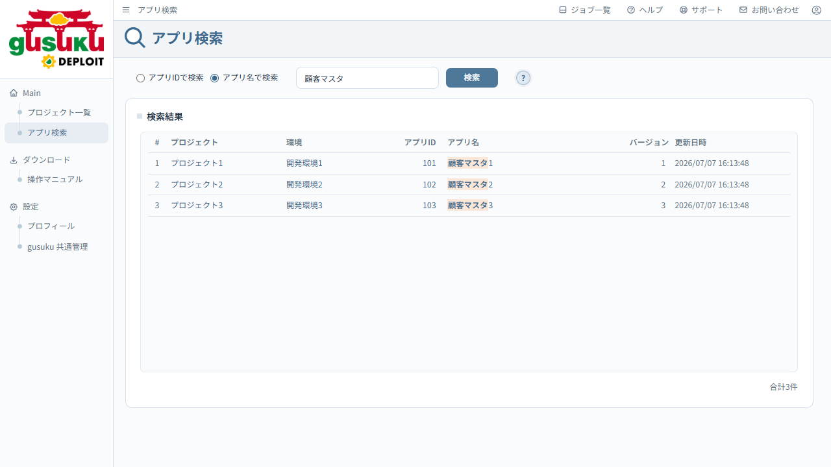Click the help question-circle icon in header
Image resolution: width=831 pixels, height=467 pixels.
[631, 10]
